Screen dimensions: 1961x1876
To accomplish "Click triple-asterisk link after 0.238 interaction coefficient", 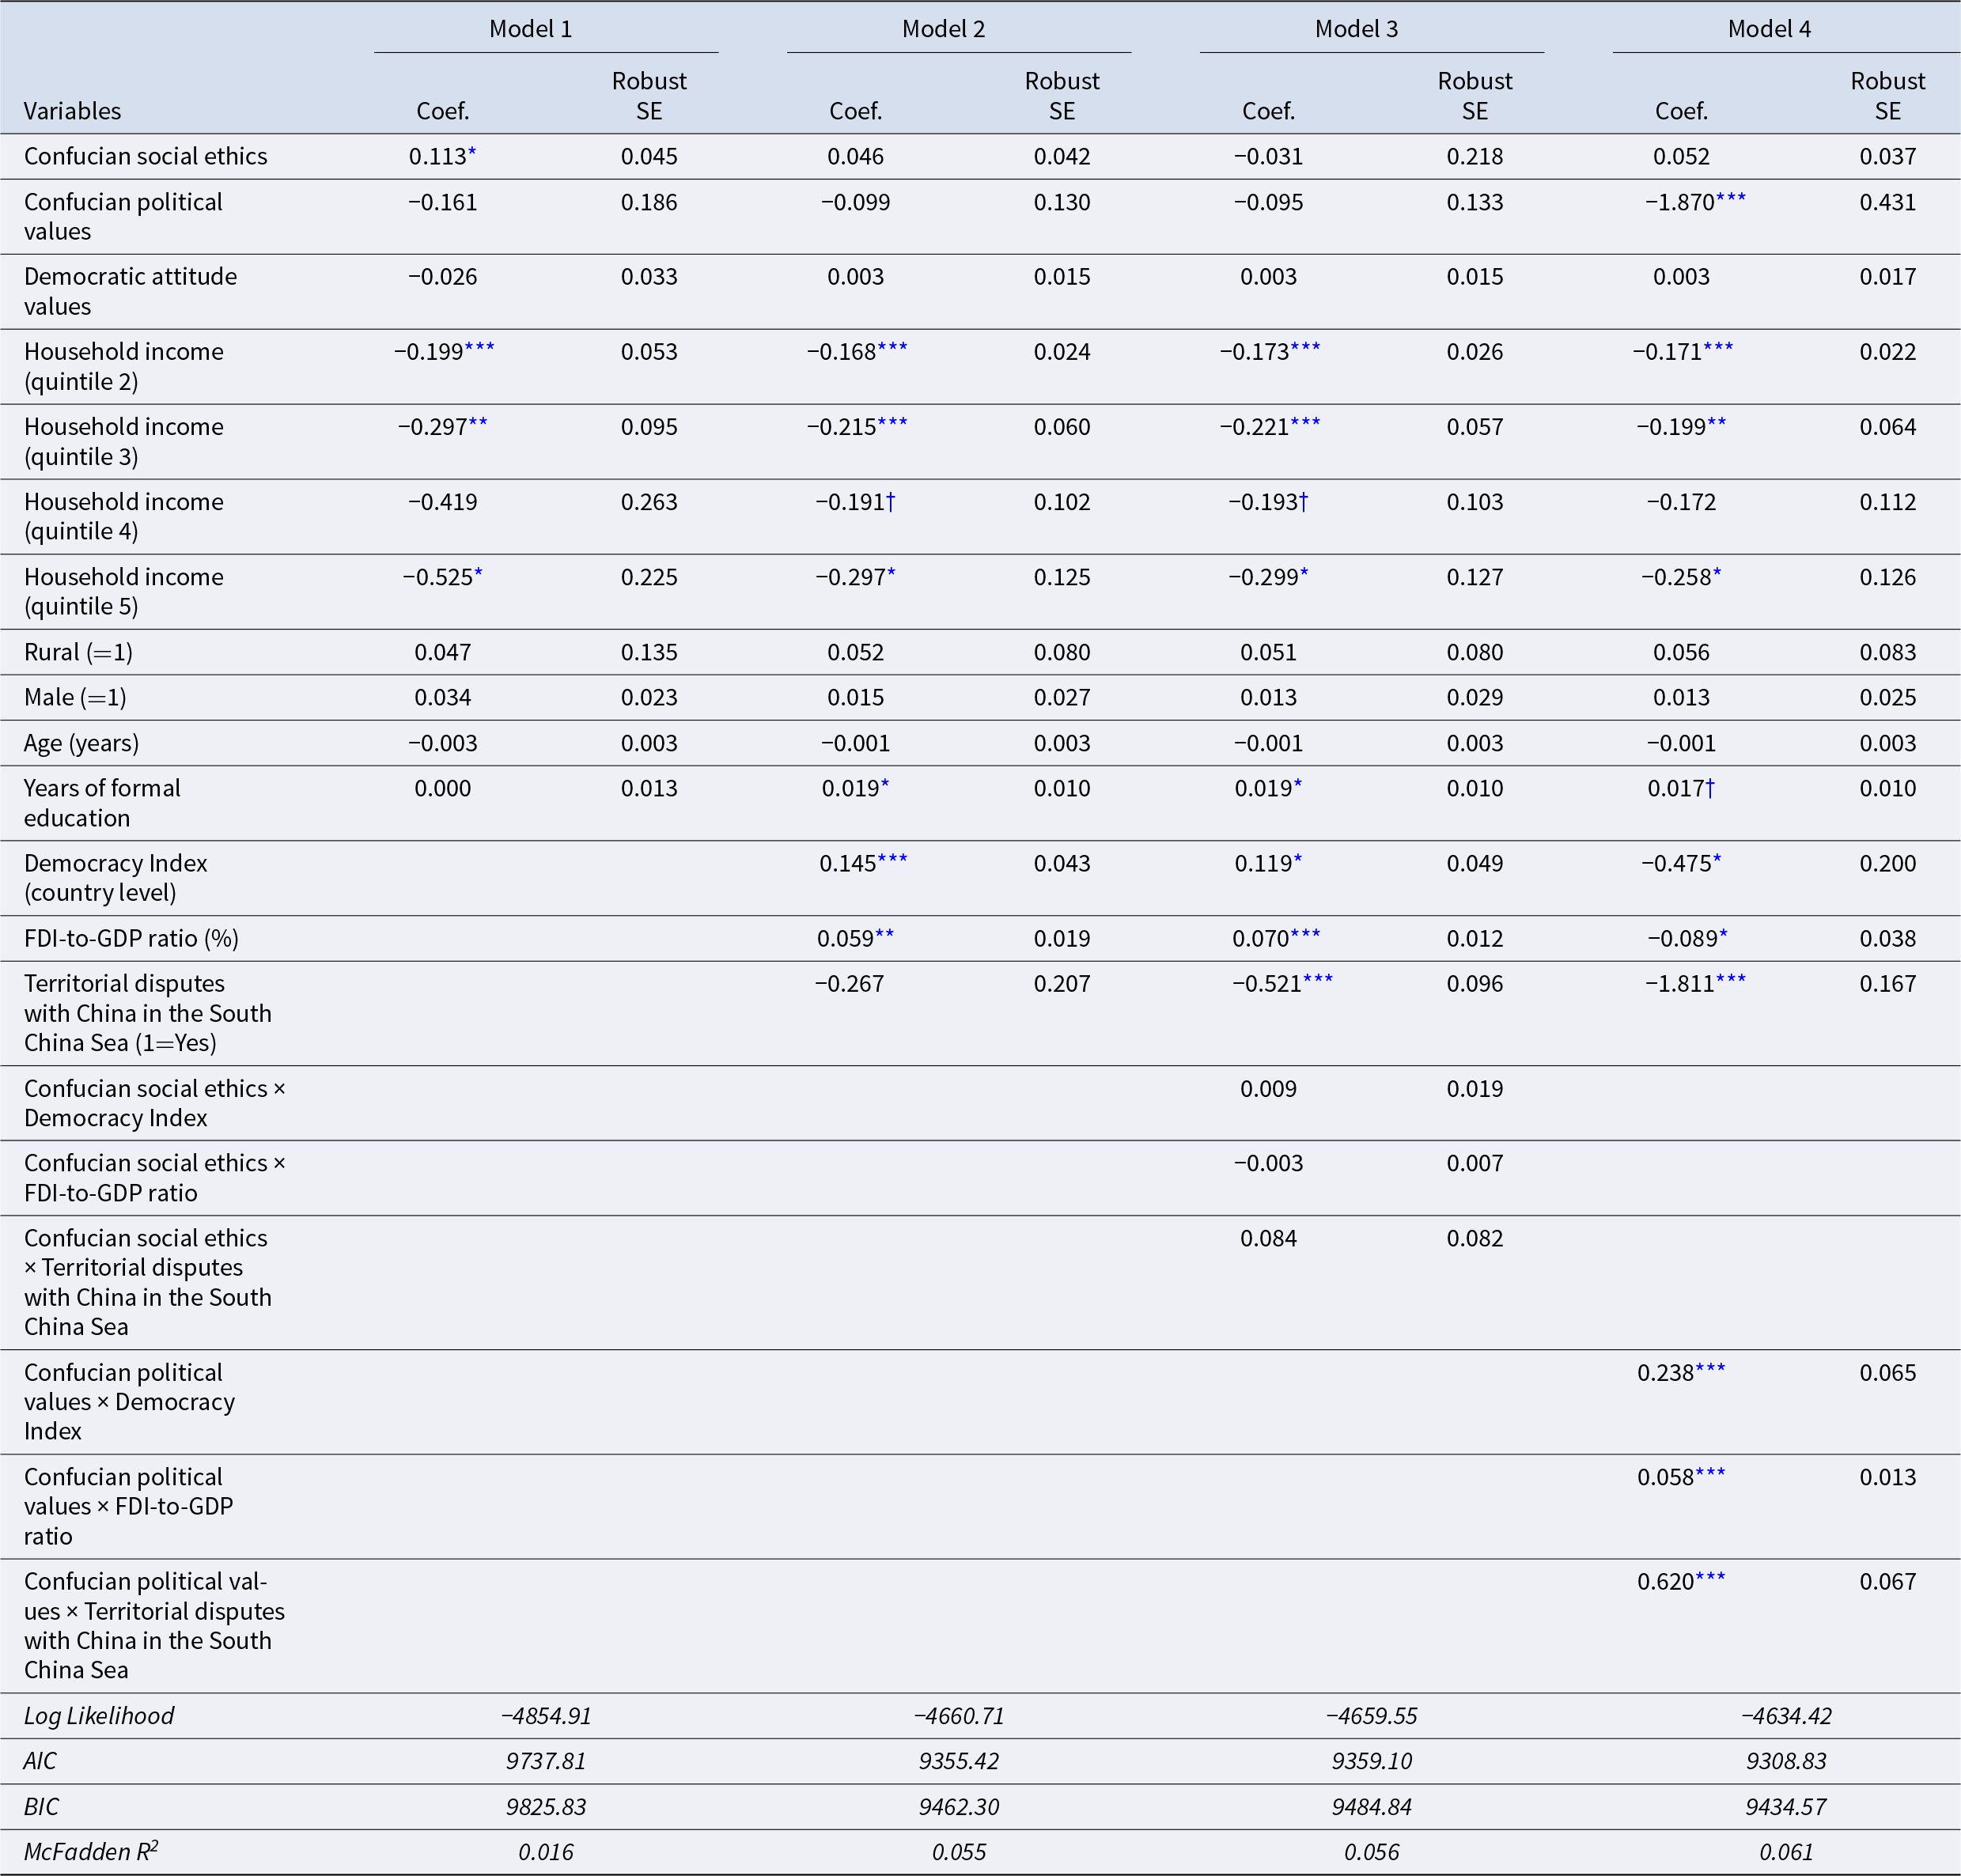I will [1710, 1368].
